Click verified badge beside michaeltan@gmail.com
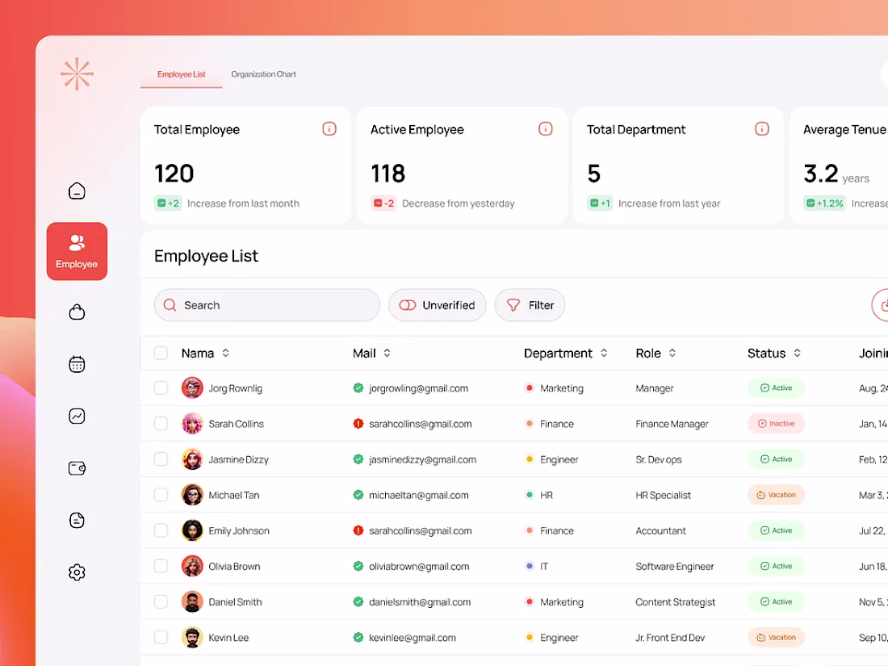Screen dimensions: 888x666 [x=358, y=495]
